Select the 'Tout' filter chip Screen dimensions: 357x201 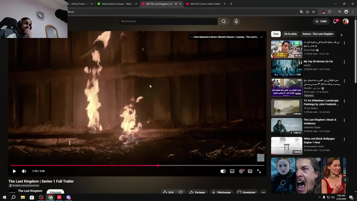[276, 34]
